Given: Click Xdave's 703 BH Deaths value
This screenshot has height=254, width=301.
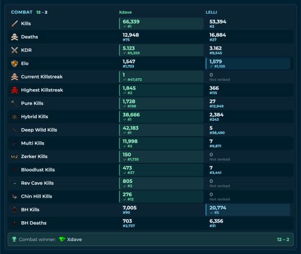Looking at the screenshot, I should pyautogui.click(x=127, y=221).
